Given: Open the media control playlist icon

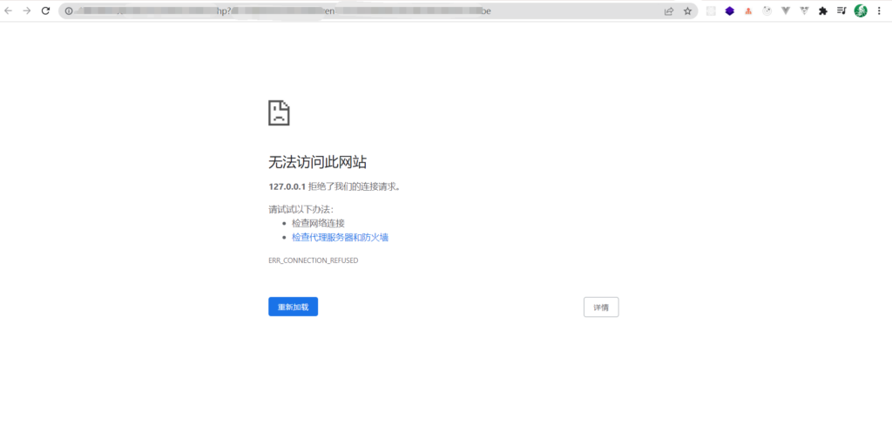Looking at the screenshot, I should (x=841, y=10).
